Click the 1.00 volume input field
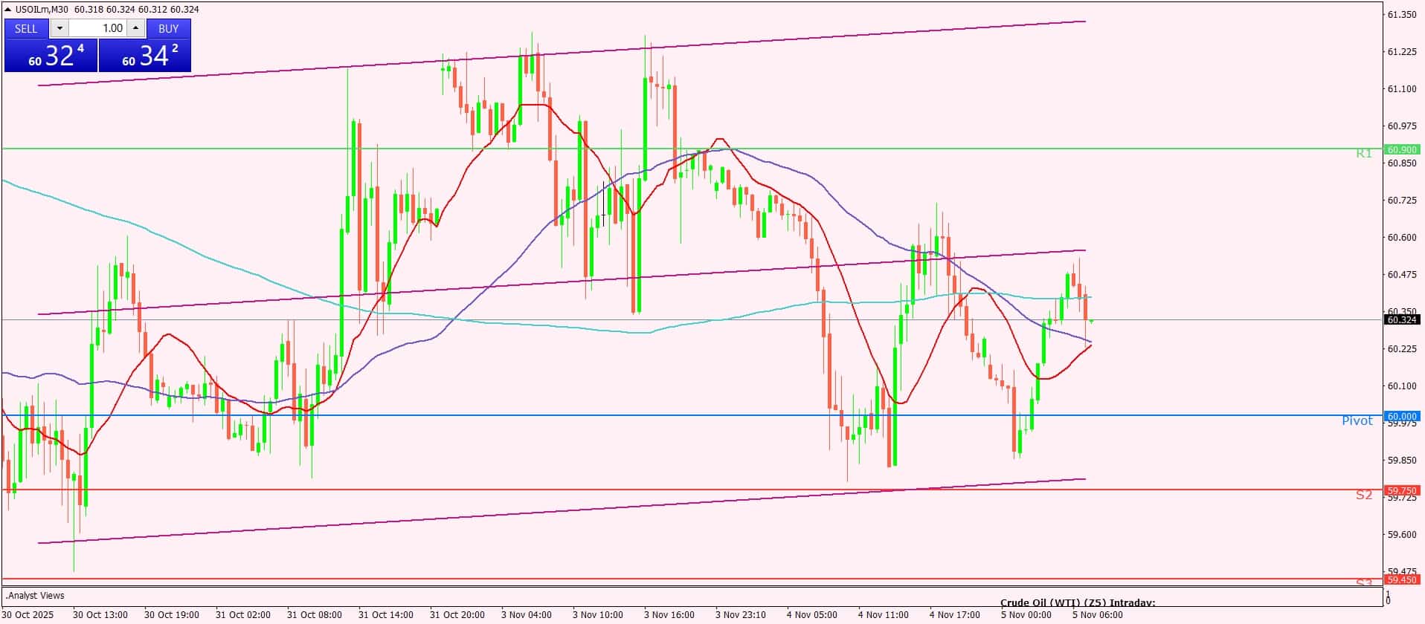 [x=98, y=28]
